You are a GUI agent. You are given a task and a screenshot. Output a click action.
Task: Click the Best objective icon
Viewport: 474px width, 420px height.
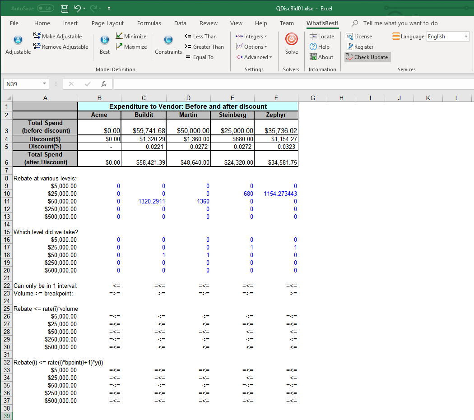coord(105,40)
